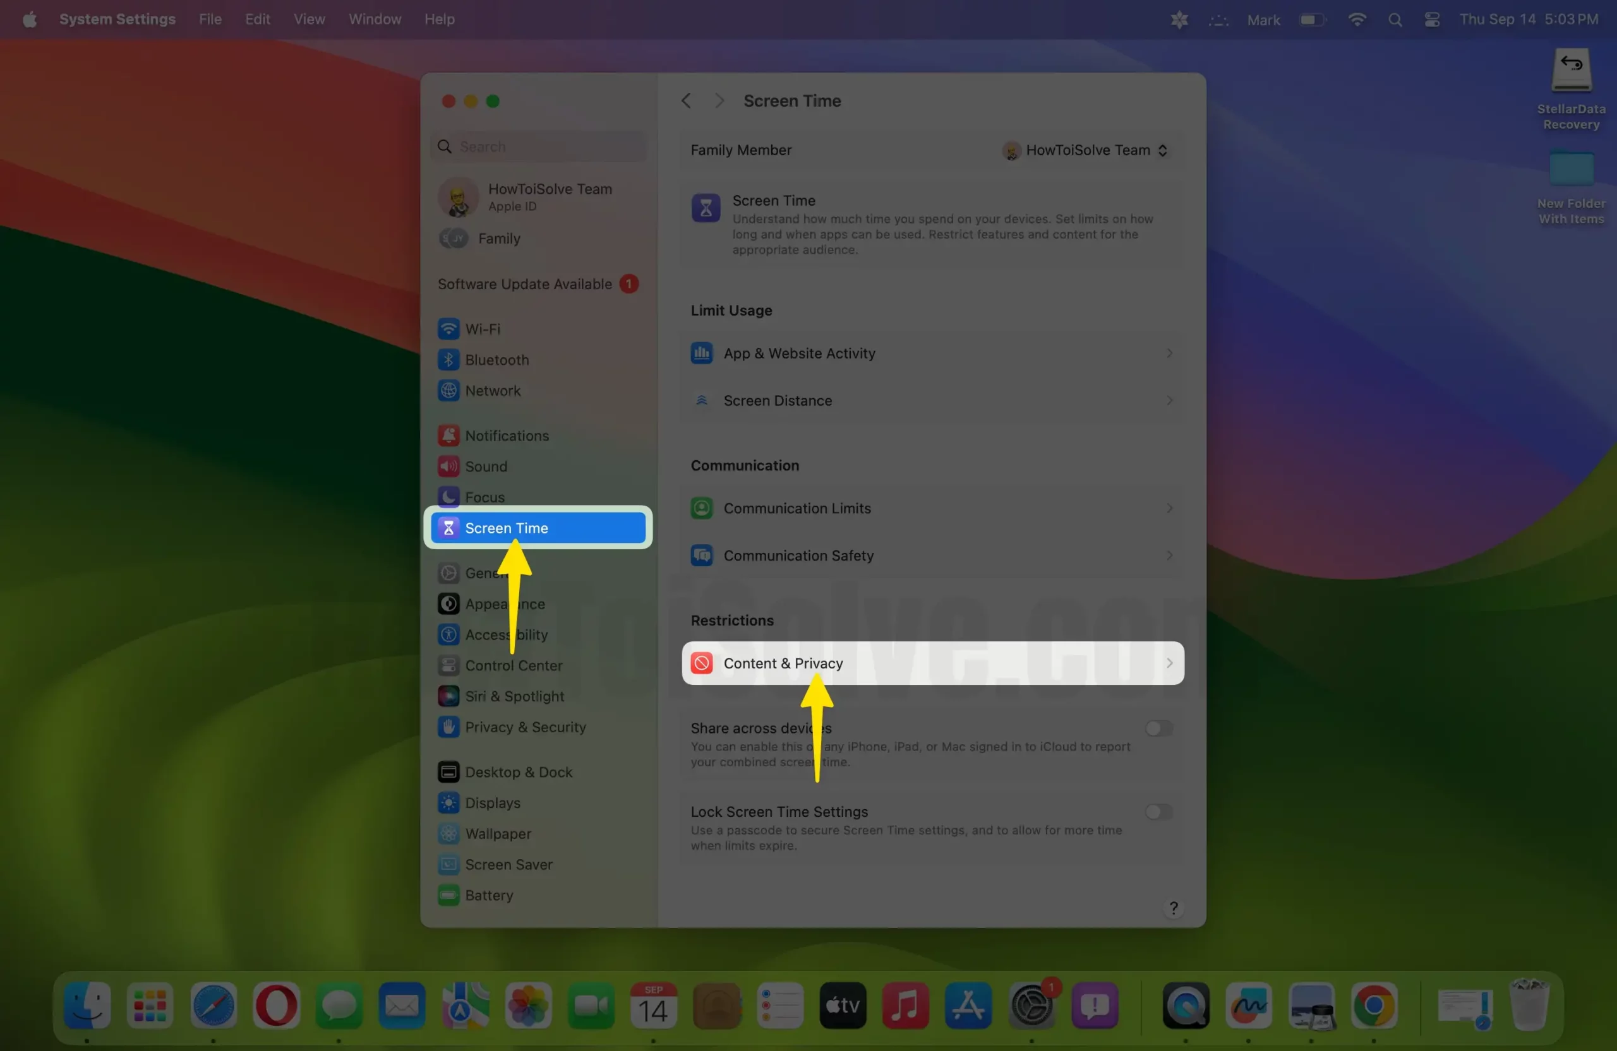The image size is (1617, 1051).
Task: Open Software Update Available
Action: pos(538,284)
